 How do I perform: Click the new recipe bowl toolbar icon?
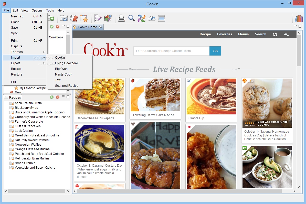(64, 18)
